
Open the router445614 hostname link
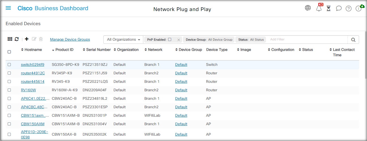(x=33, y=81)
